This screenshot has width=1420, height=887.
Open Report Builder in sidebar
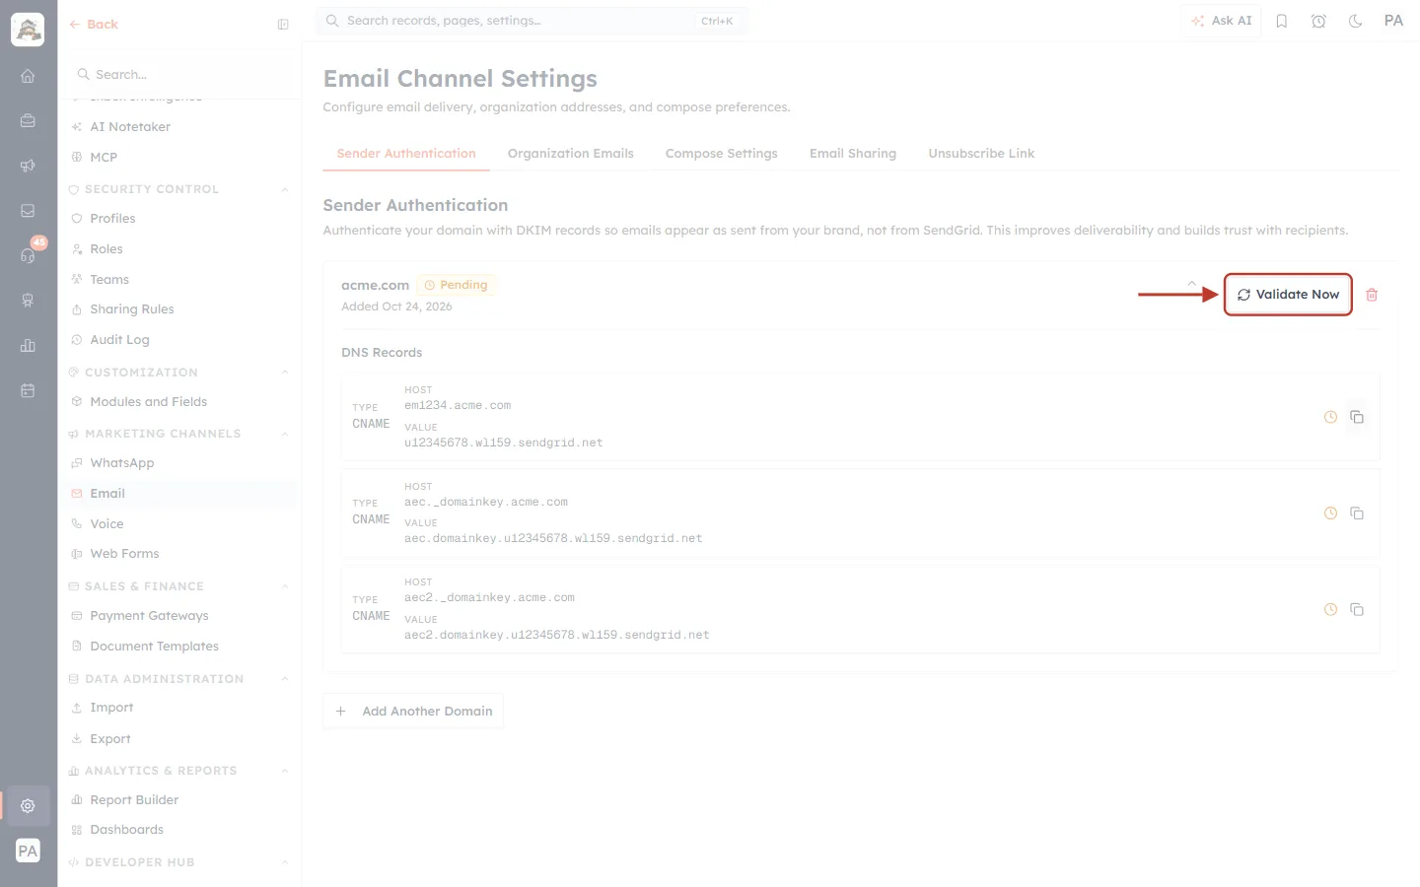point(134,800)
